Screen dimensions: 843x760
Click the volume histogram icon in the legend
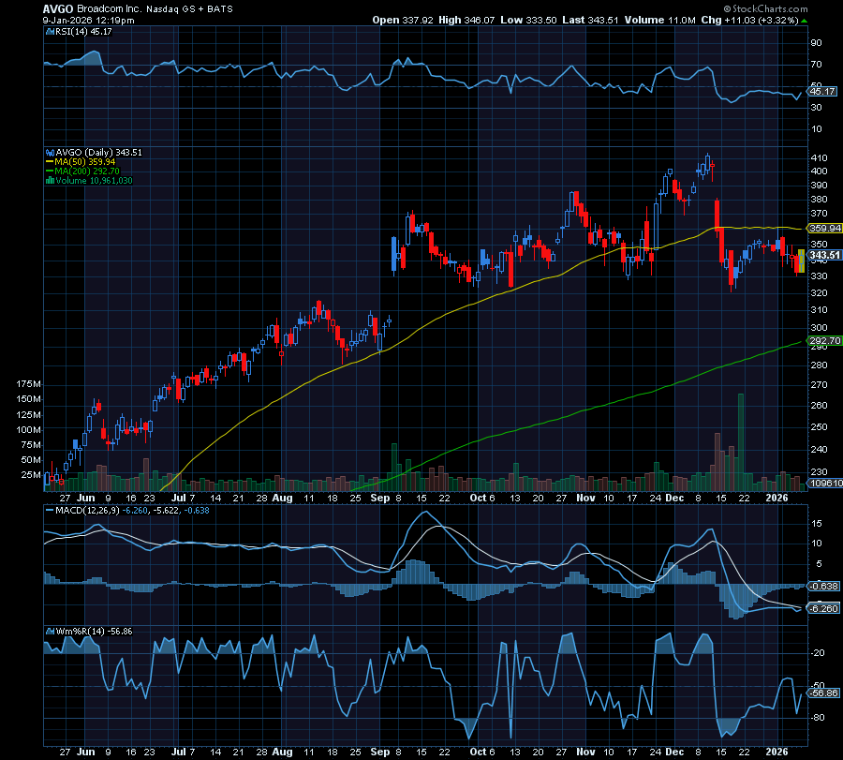point(49,180)
